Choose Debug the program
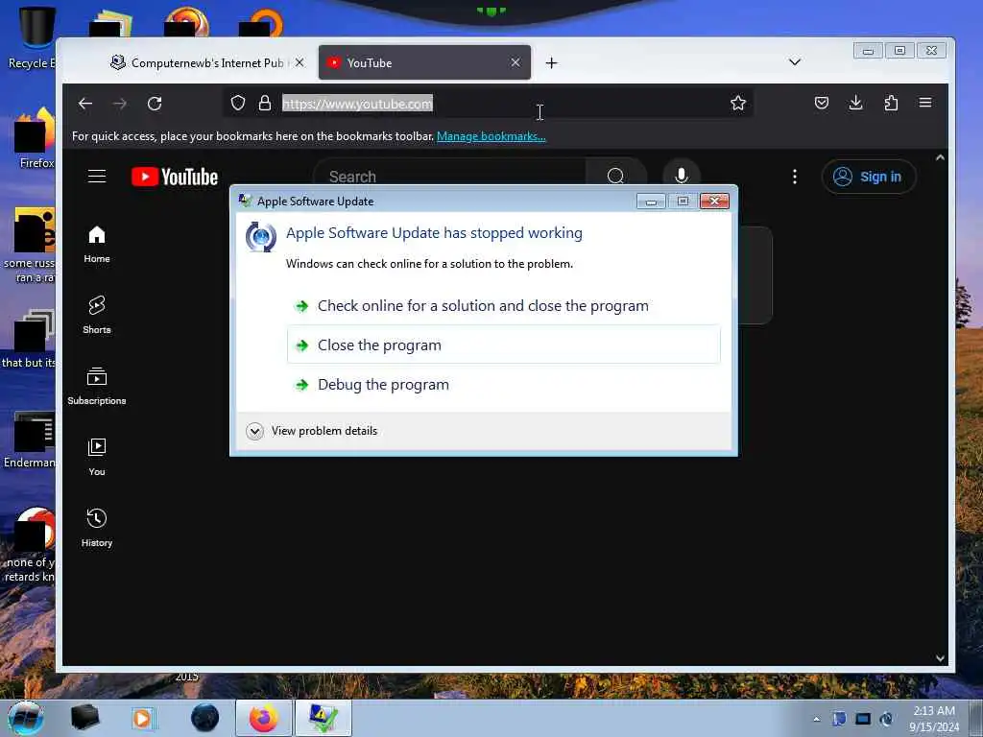 pyautogui.click(x=503, y=384)
